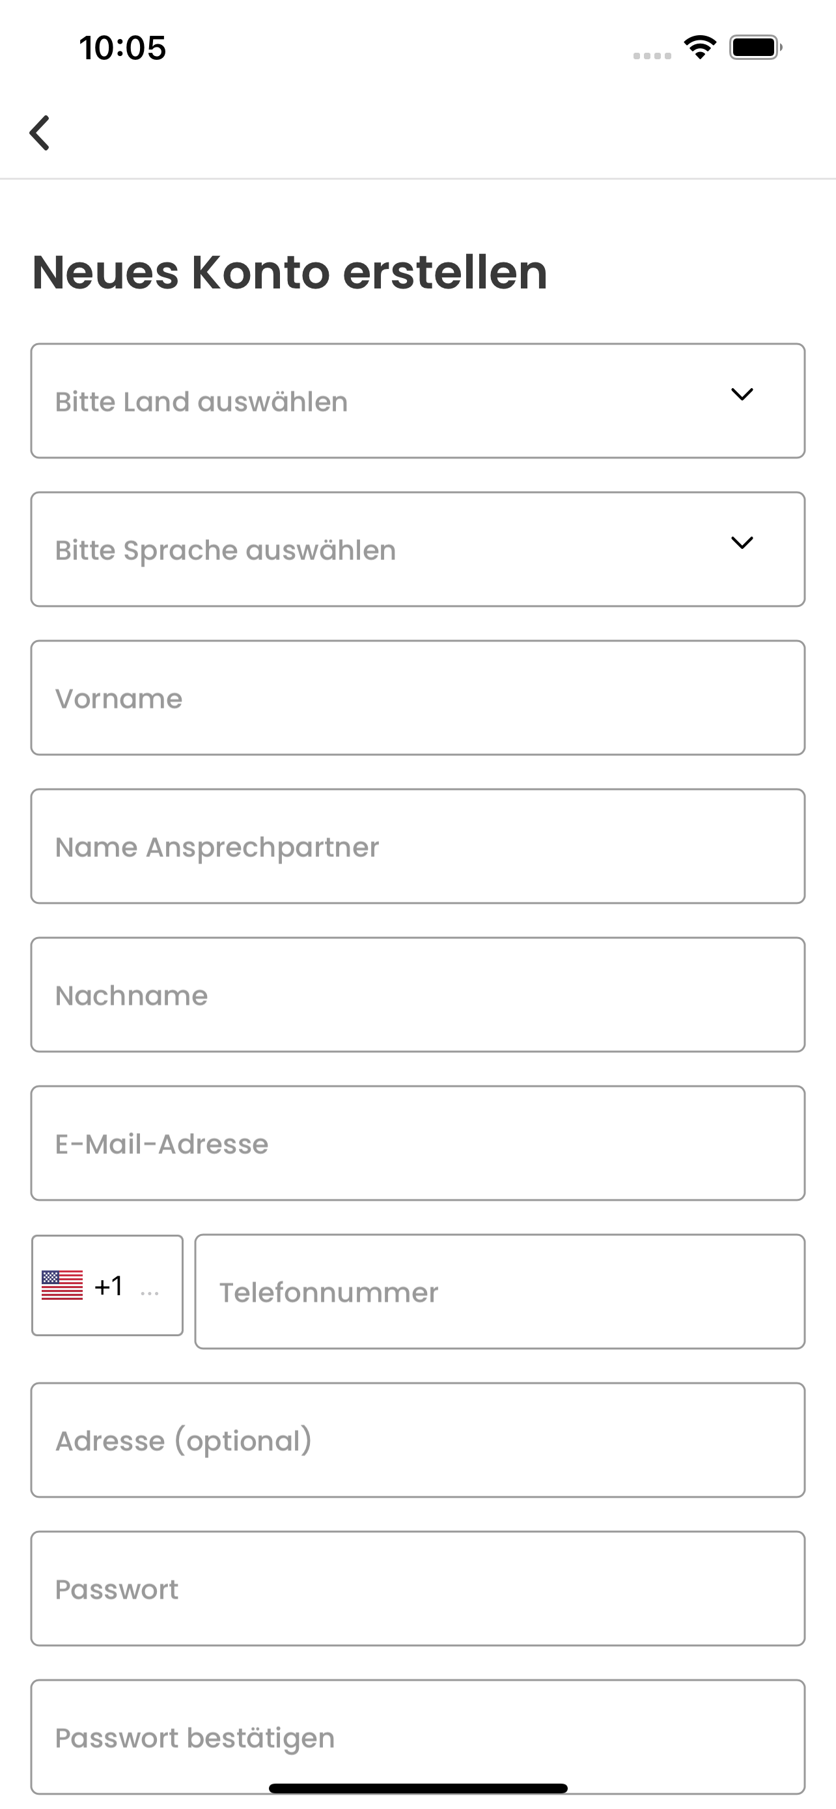The width and height of the screenshot is (836, 1809).
Task: Tap the 10:05 clock in status bar
Action: pyautogui.click(x=122, y=48)
